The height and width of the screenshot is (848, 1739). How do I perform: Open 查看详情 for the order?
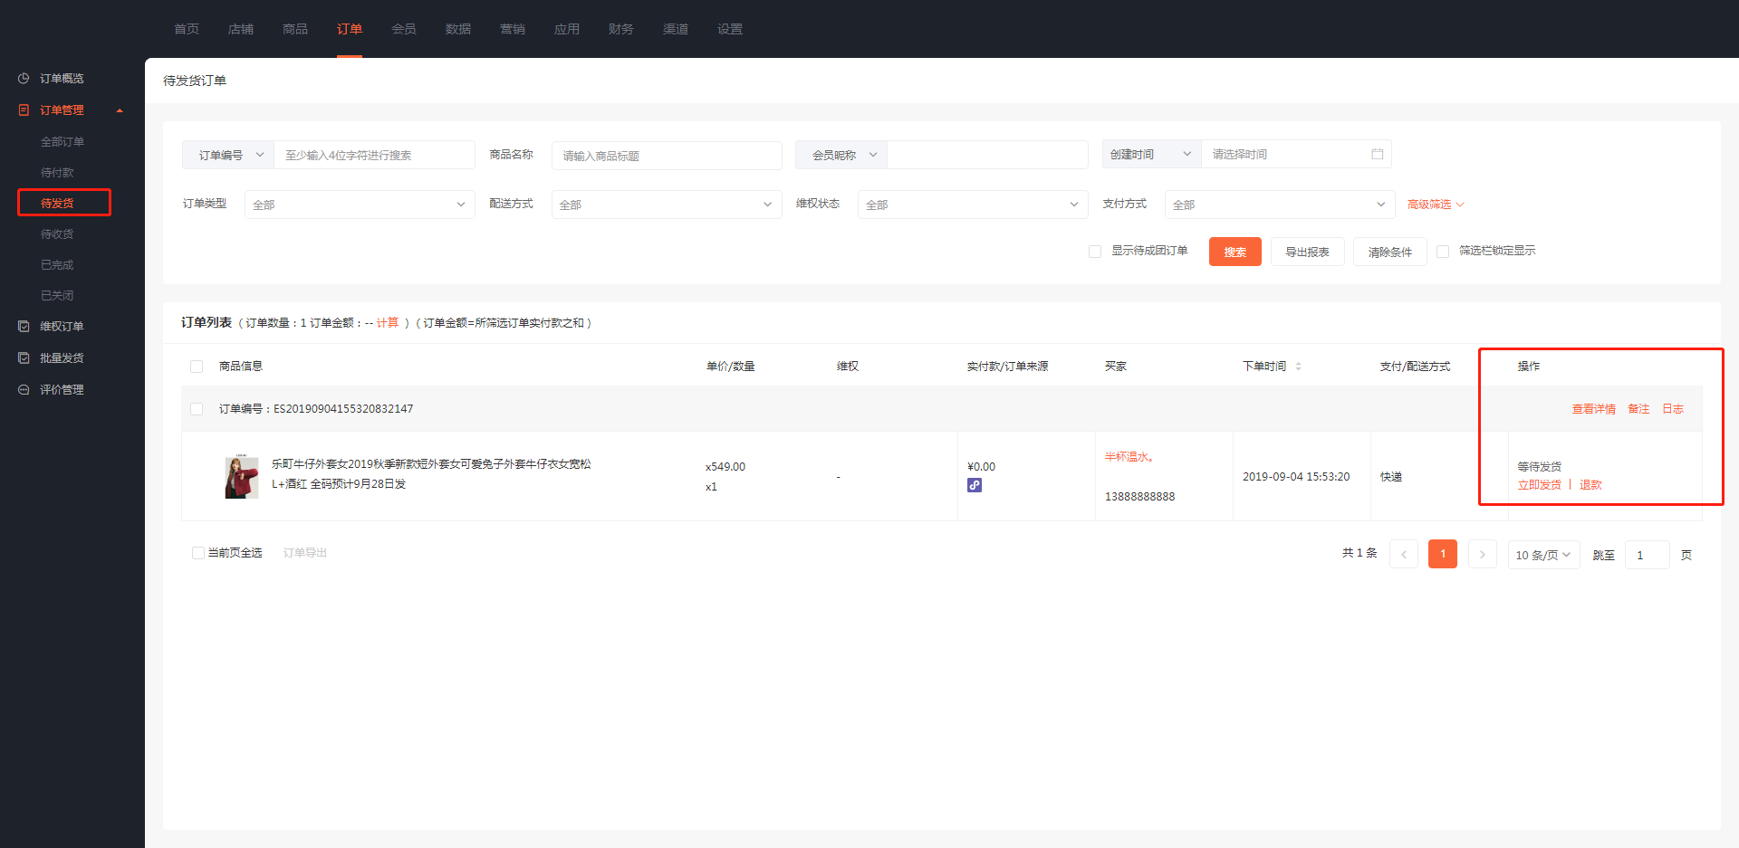(x=1594, y=409)
